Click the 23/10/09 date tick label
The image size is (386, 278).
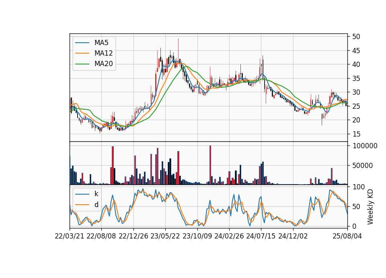(197, 236)
